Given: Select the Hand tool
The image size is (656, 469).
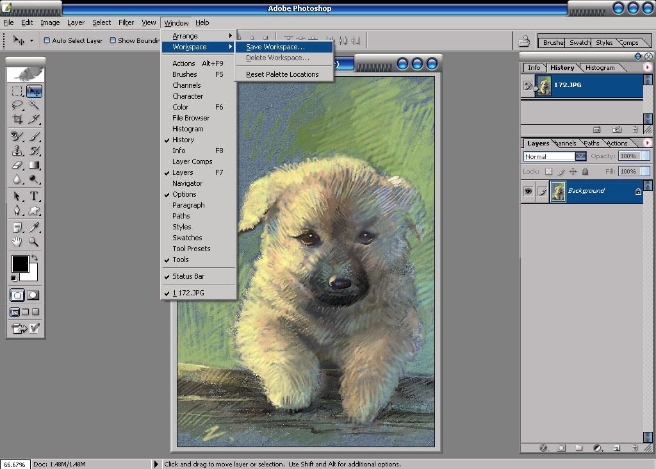Looking at the screenshot, I should click(17, 242).
